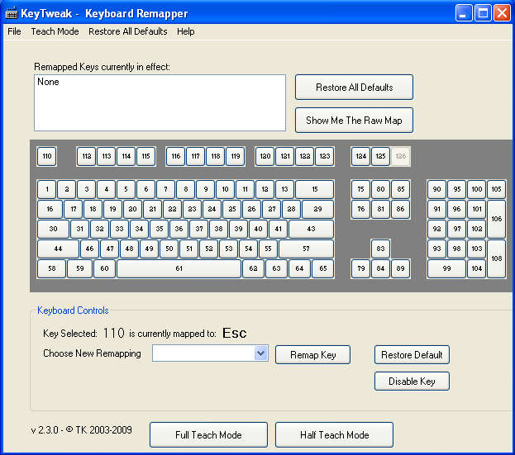Click key 15 on the top row
The height and width of the screenshot is (455, 515).
[x=314, y=189]
